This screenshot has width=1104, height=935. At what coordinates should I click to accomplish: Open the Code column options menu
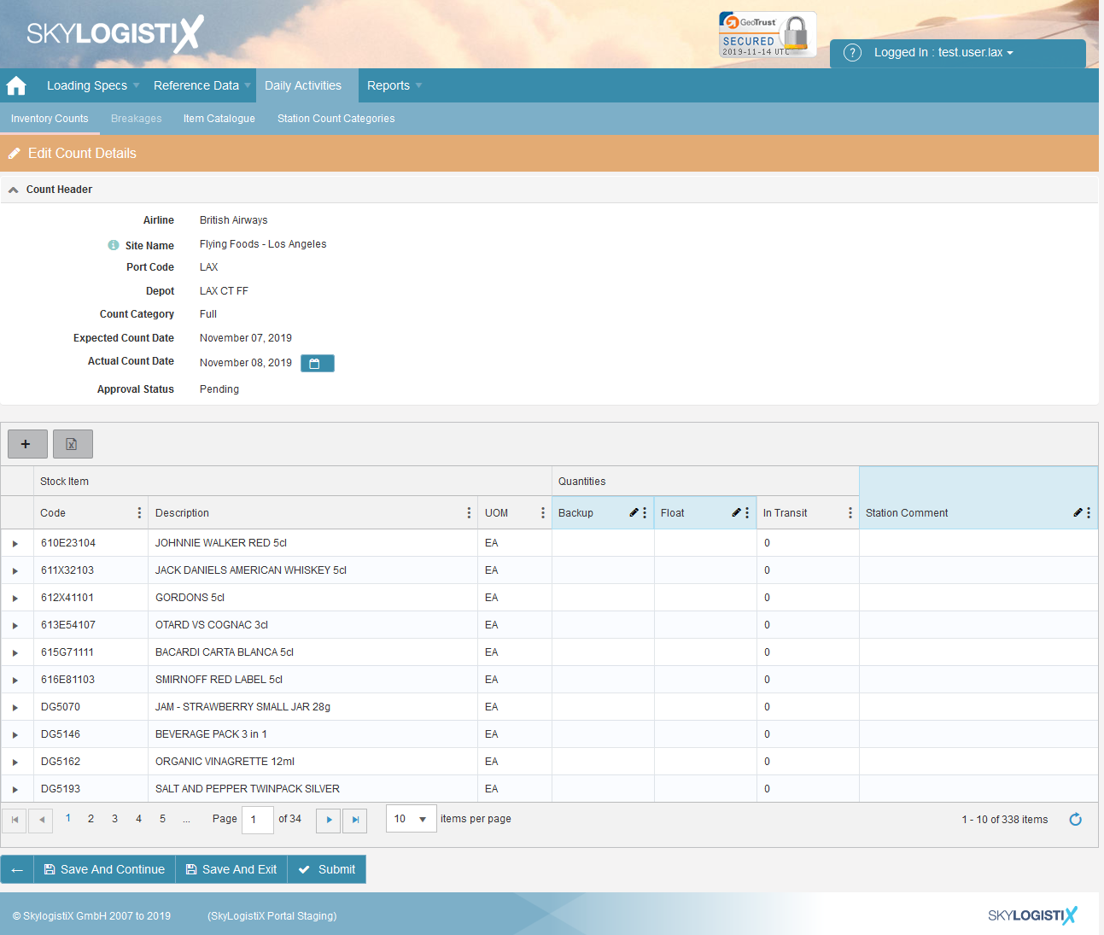(139, 513)
